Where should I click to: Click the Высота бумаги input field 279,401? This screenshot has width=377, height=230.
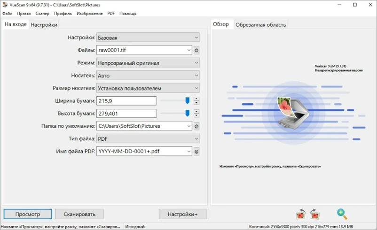point(126,114)
